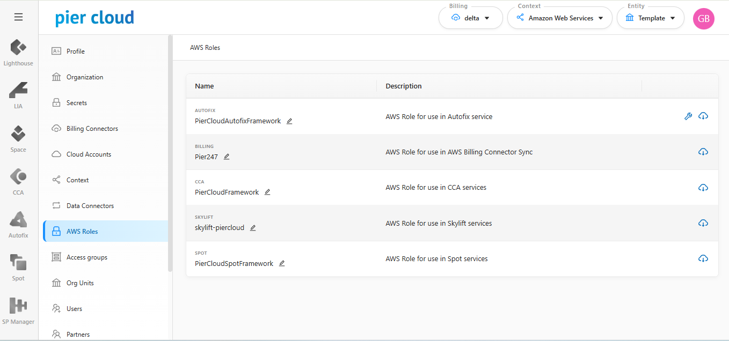Open the GB user avatar menu
729x341 pixels.
tap(703, 19)
